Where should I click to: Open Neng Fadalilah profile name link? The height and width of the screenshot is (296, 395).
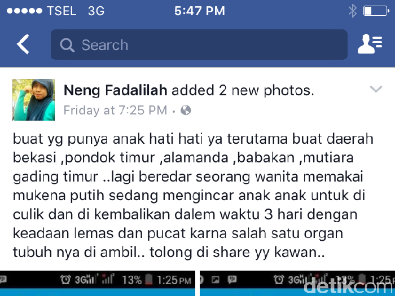pyautogui.click(x=115, y=90)
